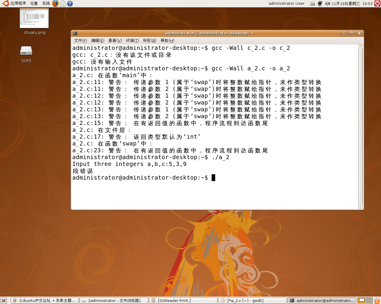Click the terminal vertical scrollbar thumb
This screenshot has width=381, height=304.
[x=361, y=126]
